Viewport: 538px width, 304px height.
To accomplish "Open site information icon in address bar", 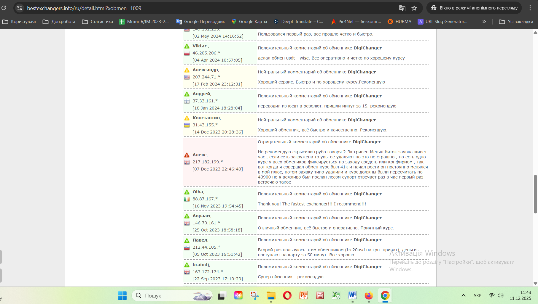I will 20,8.
